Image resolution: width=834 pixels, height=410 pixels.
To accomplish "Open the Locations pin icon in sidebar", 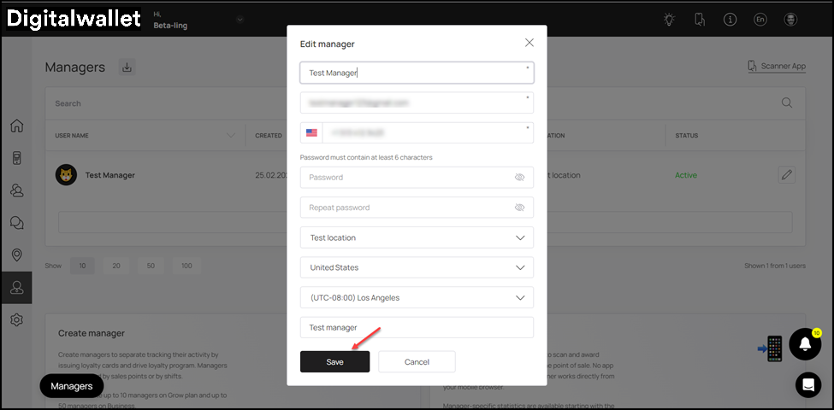I will (x=16, y=255).
